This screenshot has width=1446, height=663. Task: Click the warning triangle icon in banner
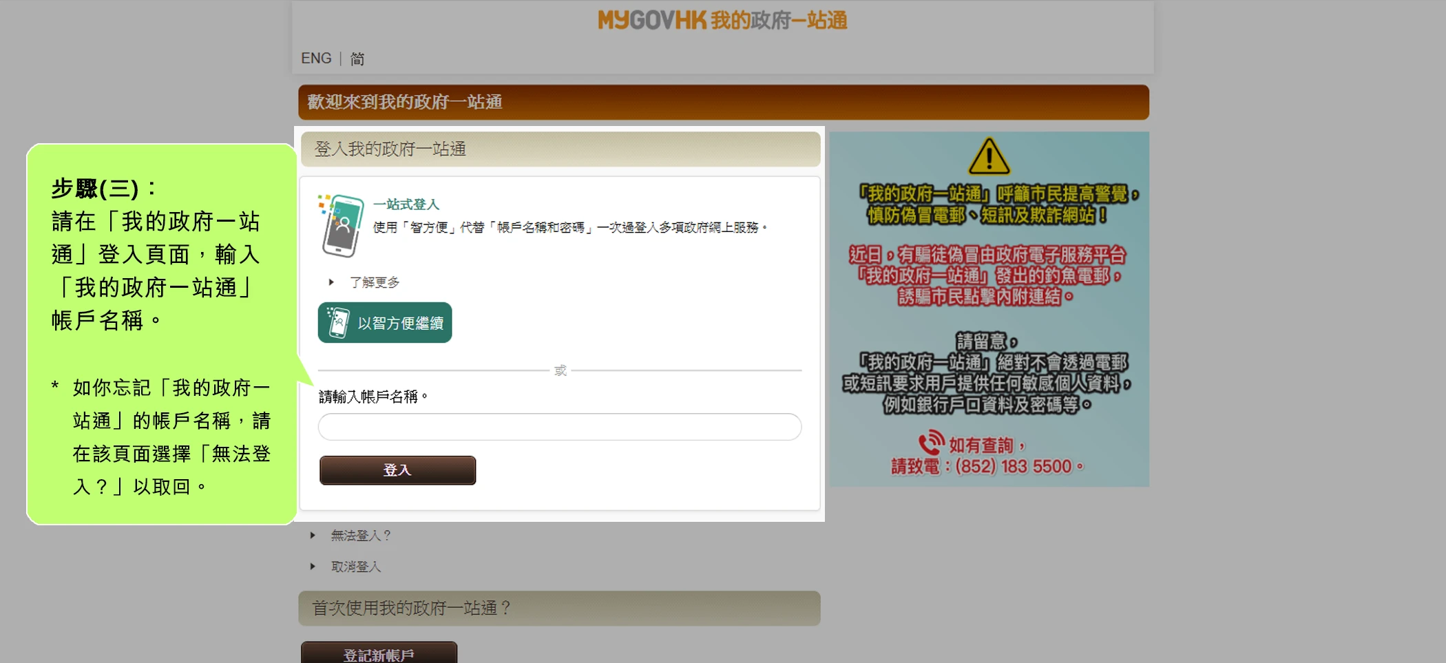(989, 156)
